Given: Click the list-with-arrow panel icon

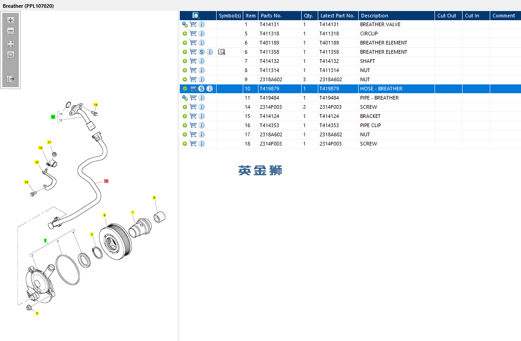Looking at the screenshot, I should coord(11,79).
